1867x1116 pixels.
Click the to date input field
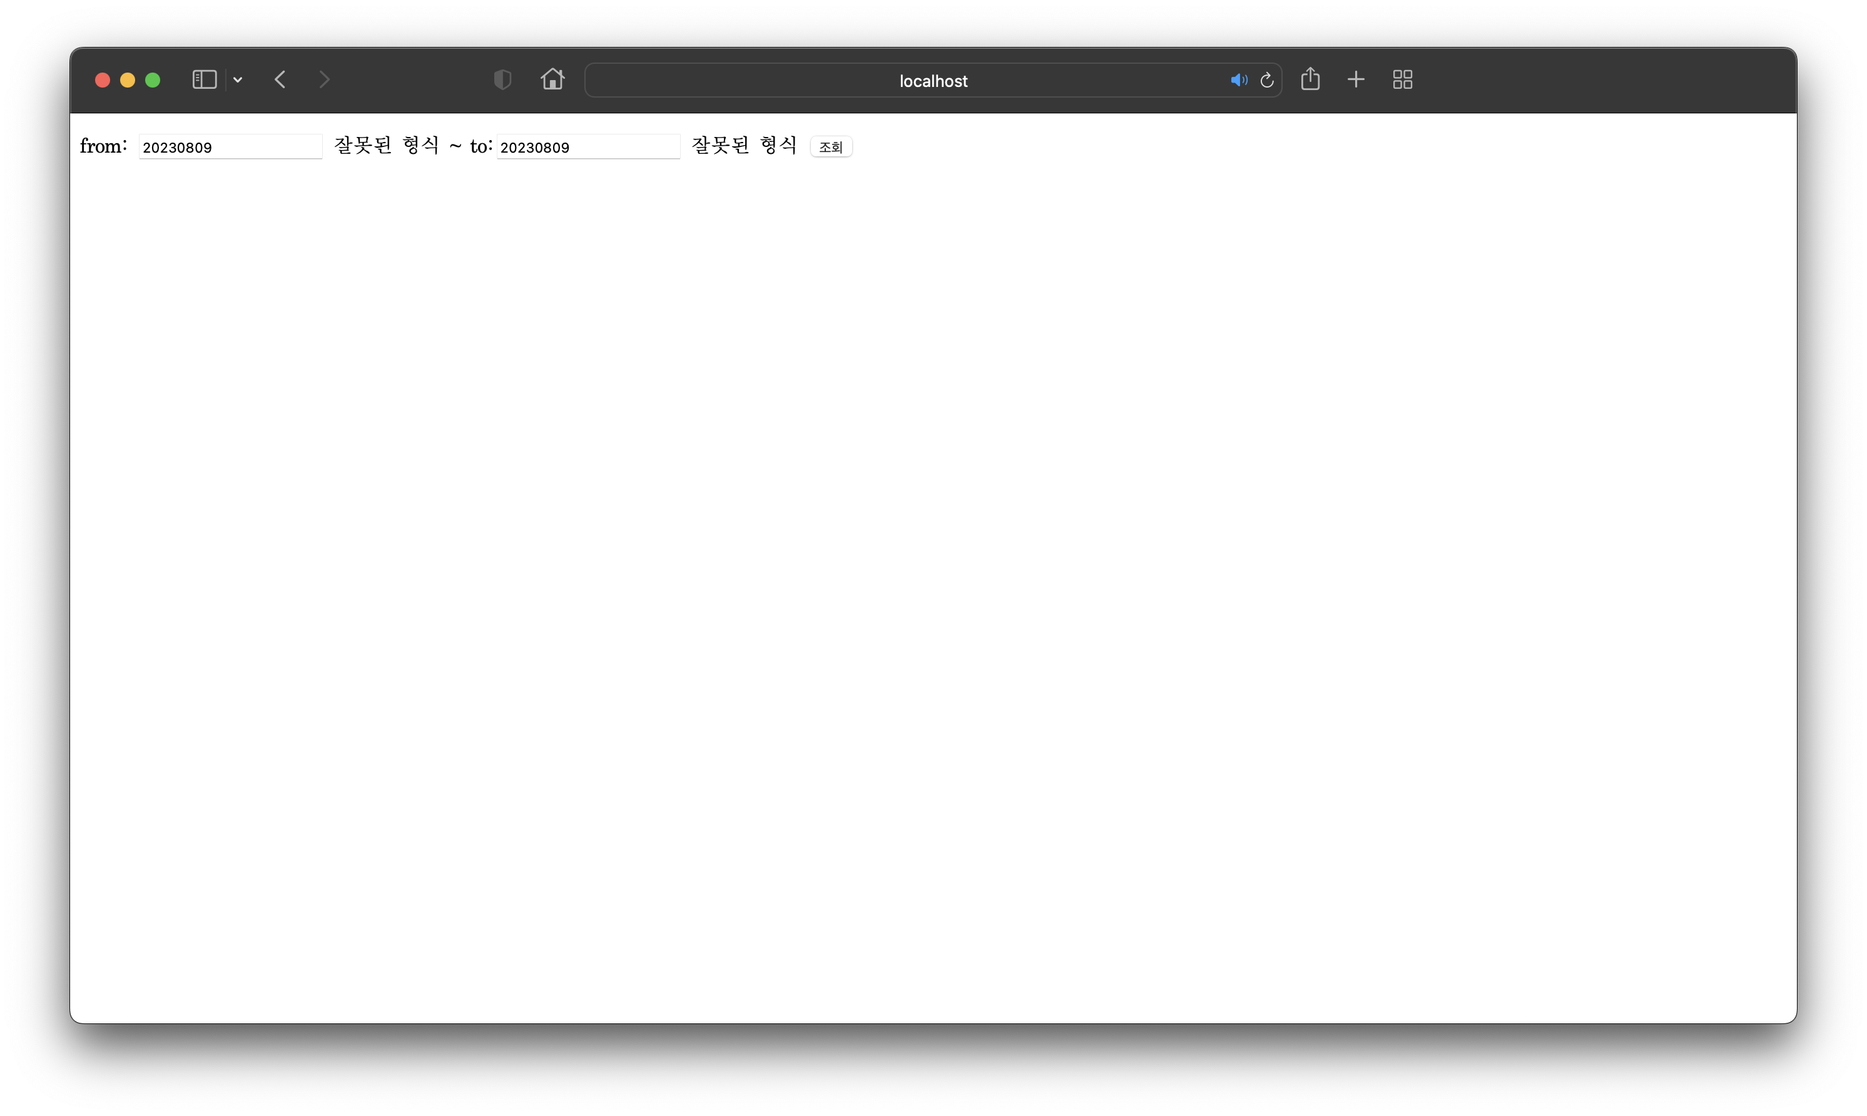tap(588, 146)
